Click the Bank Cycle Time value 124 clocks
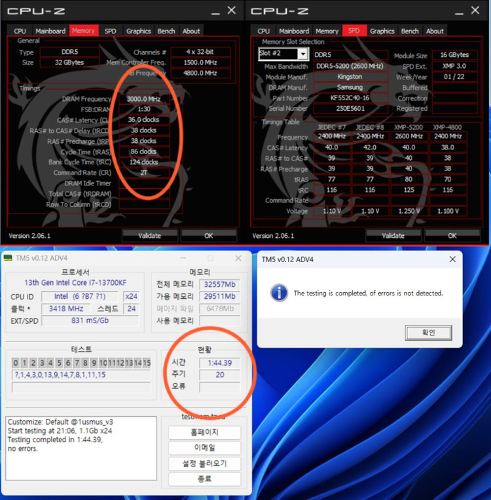The width and height of the screenshot is (491, 500). [x=144, y=162]
